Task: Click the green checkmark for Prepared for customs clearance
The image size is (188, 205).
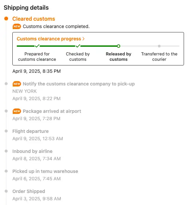Action: tap(37, 46)
